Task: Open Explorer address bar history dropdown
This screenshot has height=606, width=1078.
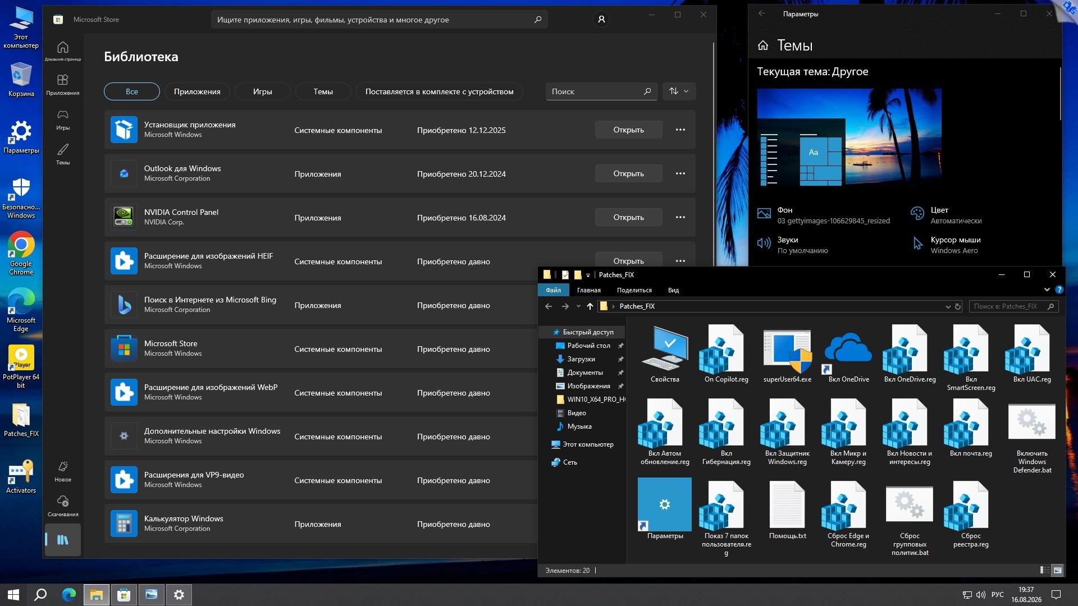Action: point(948,306)
